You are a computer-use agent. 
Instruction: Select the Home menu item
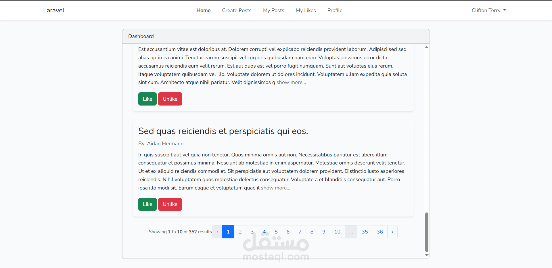click(x=203, y=10)
